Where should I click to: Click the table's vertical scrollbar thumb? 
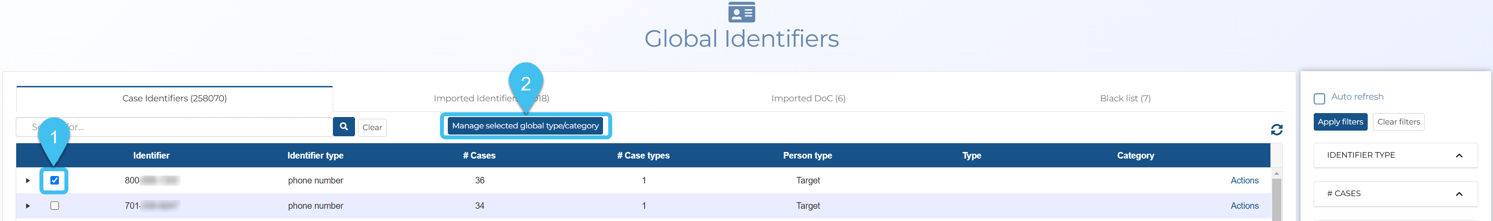tap(1276, 199)
